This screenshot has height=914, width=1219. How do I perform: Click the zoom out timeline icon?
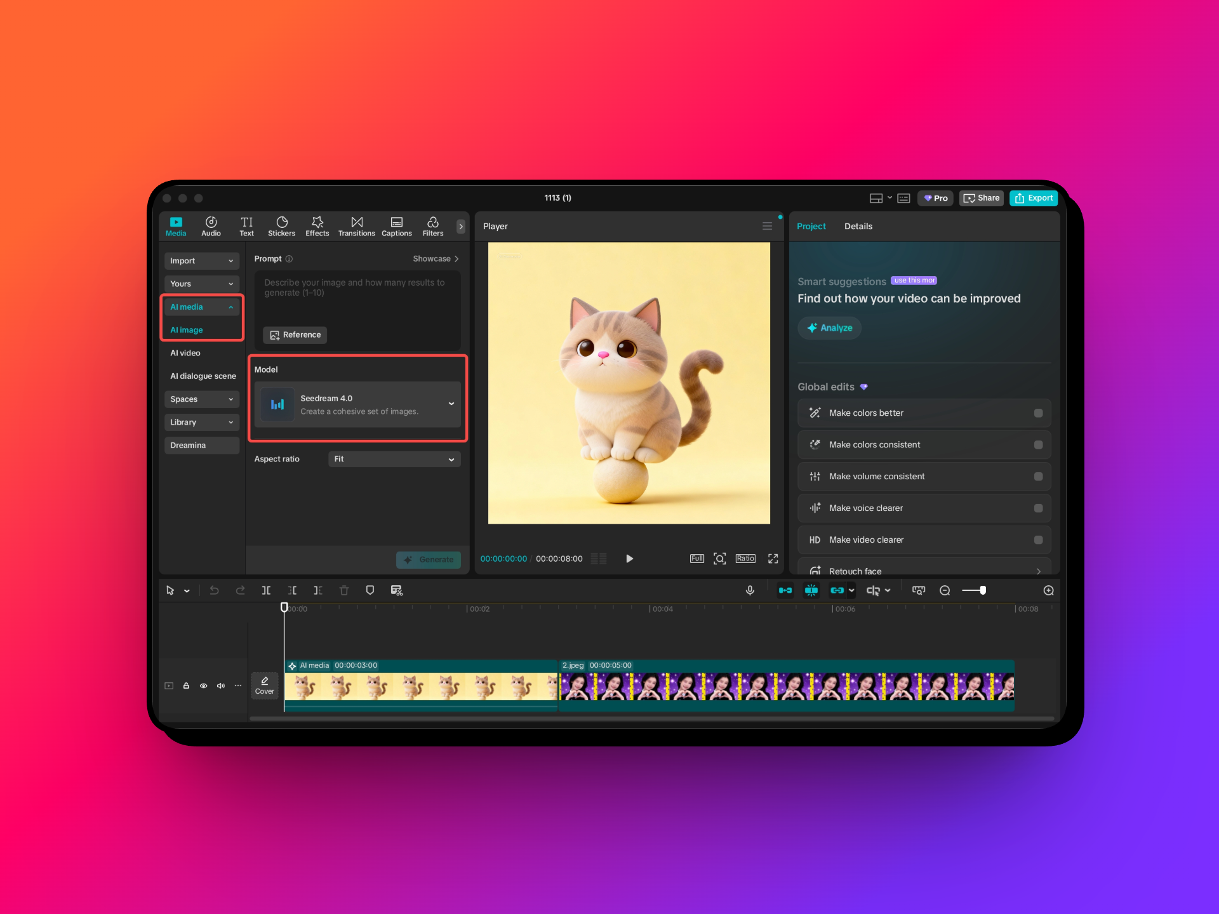point(945,590)
